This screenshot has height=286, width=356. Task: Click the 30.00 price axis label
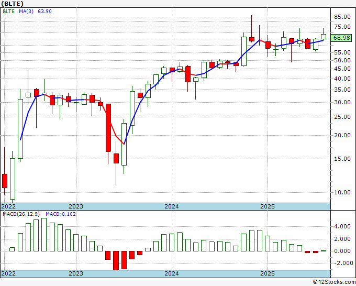(342, 102)
